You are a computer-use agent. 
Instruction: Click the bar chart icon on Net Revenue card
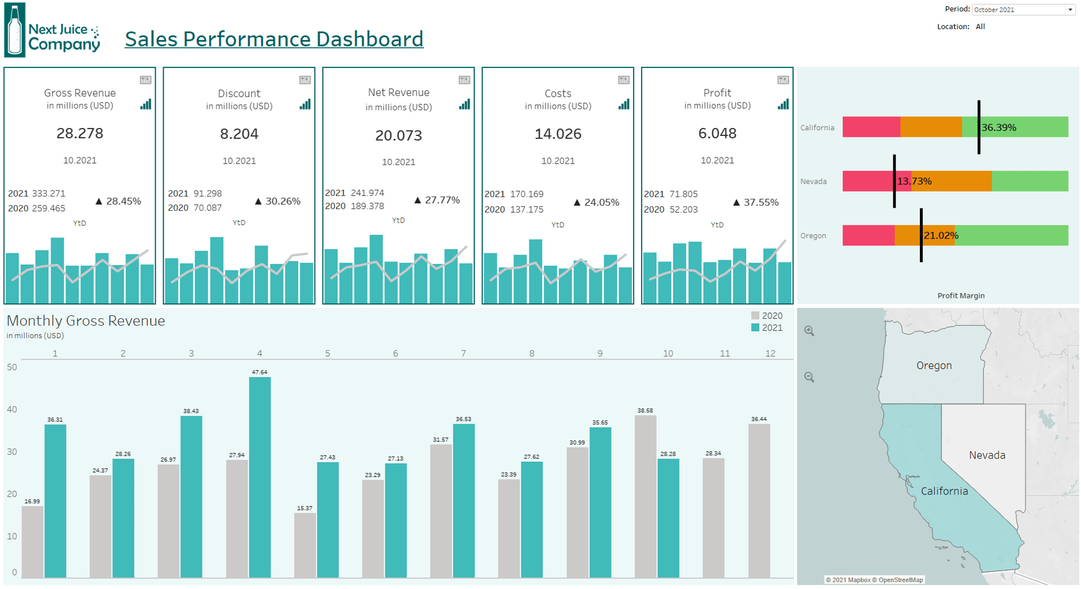click(465, 104)
